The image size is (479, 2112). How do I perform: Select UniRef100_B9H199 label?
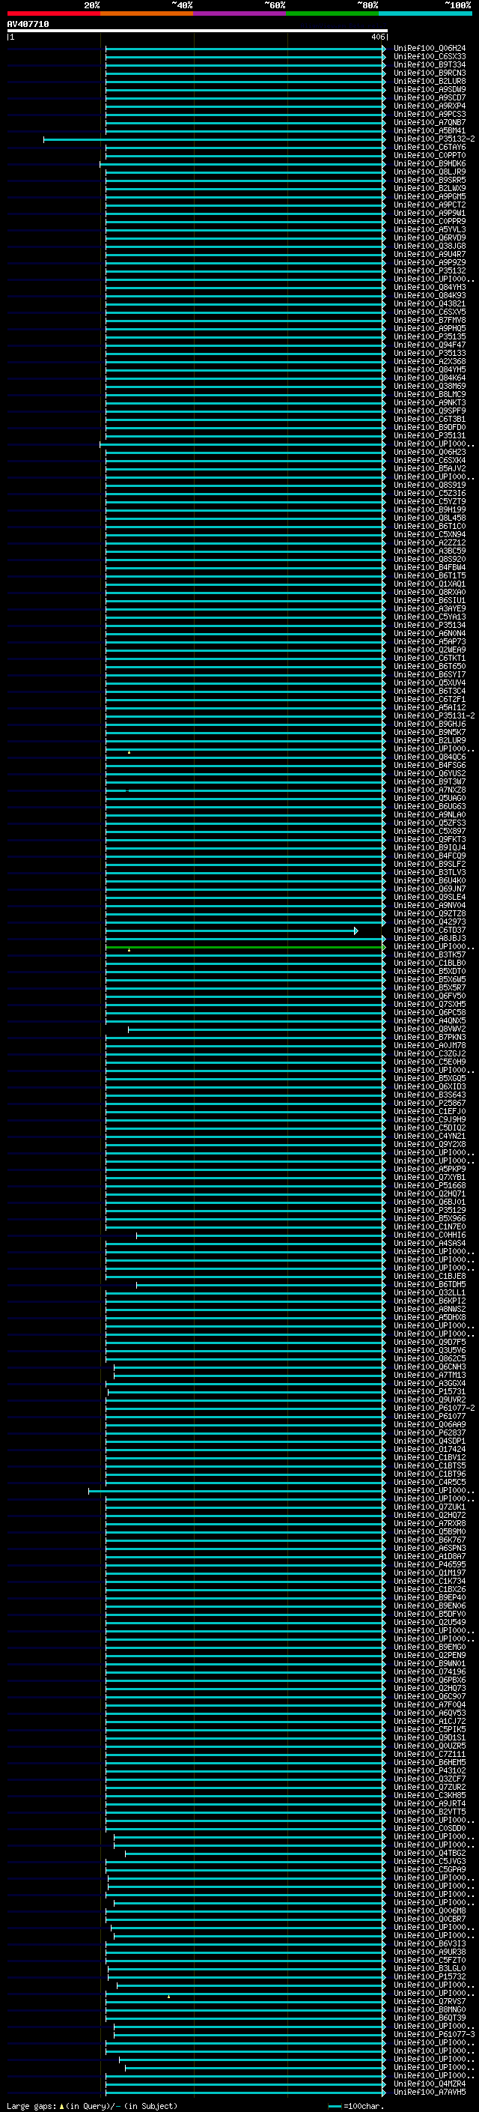[429, 510]
